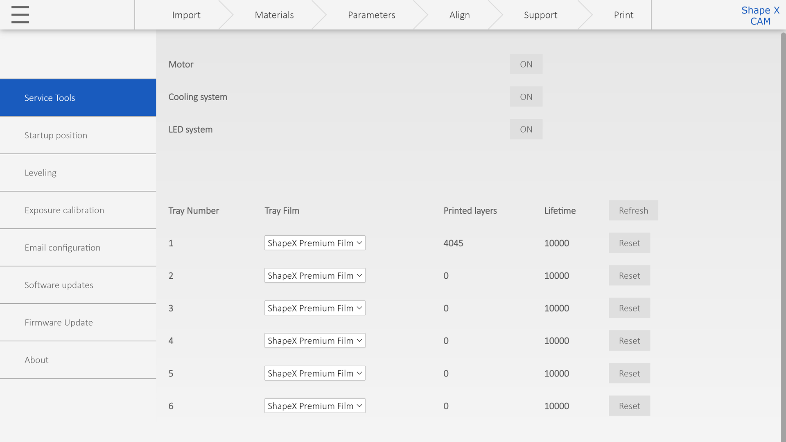This screenshot has width=786, height=442.
Task: Open the Leveling section
Action: tap(41, 173)
